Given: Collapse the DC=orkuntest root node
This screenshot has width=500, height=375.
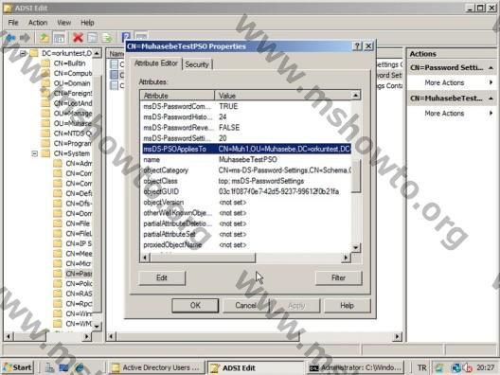Looking at the screenshot, I should 23,53.
